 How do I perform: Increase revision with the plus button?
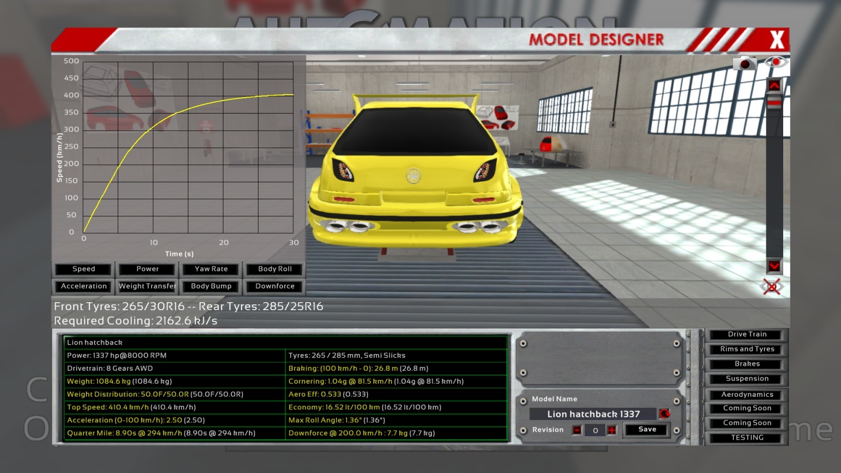coord(612,430)
